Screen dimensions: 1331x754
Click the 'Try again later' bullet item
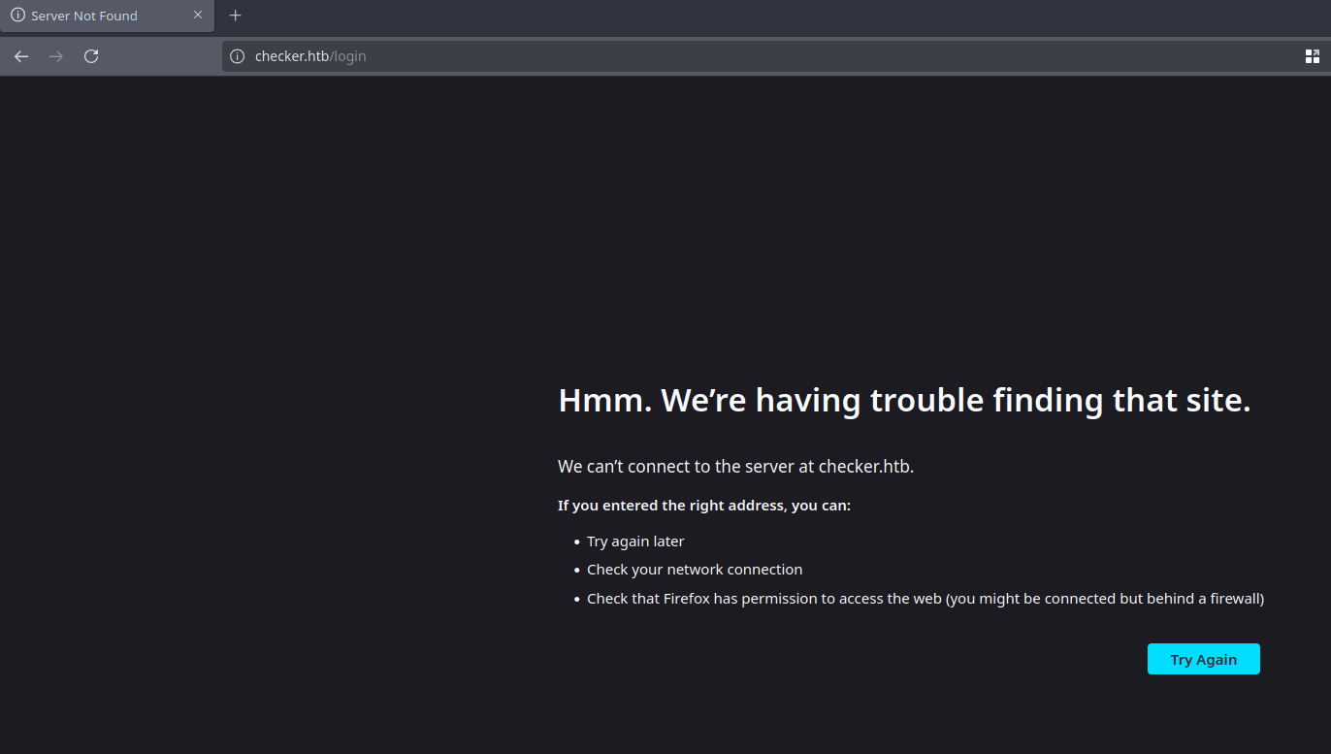click(635, 541)
